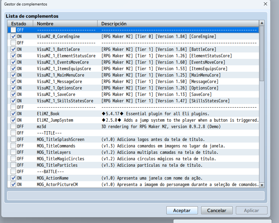279x223 pixels.
Task: Select the ---BATTLE--- name cell
Action: point(50,172)
